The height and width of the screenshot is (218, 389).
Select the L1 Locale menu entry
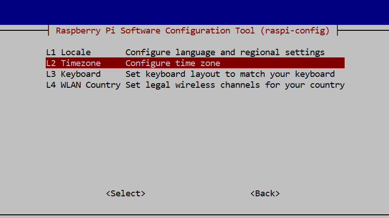click(x=195, y=52)
